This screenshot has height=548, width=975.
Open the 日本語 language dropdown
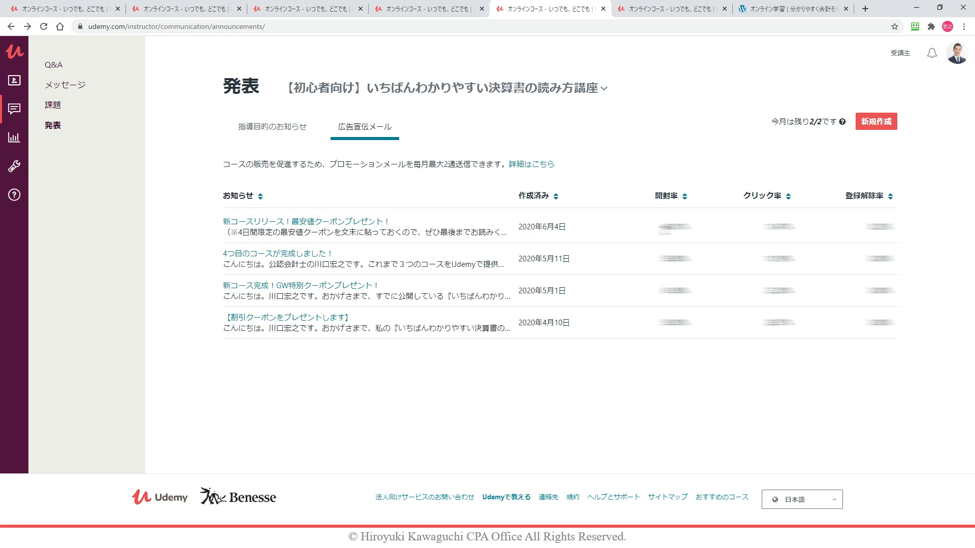(x=802, y=499)
